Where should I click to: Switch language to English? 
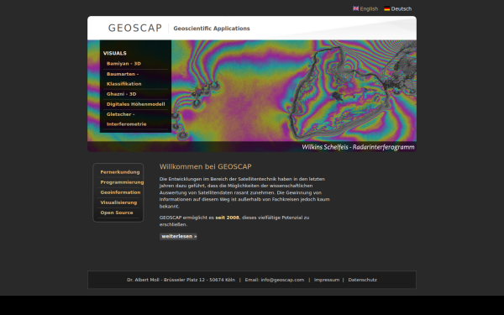click(x=369, y=8)
